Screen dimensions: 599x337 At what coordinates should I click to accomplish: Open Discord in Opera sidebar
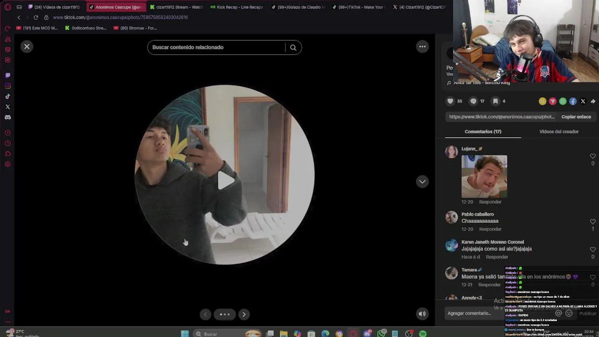tap(7, 117)
